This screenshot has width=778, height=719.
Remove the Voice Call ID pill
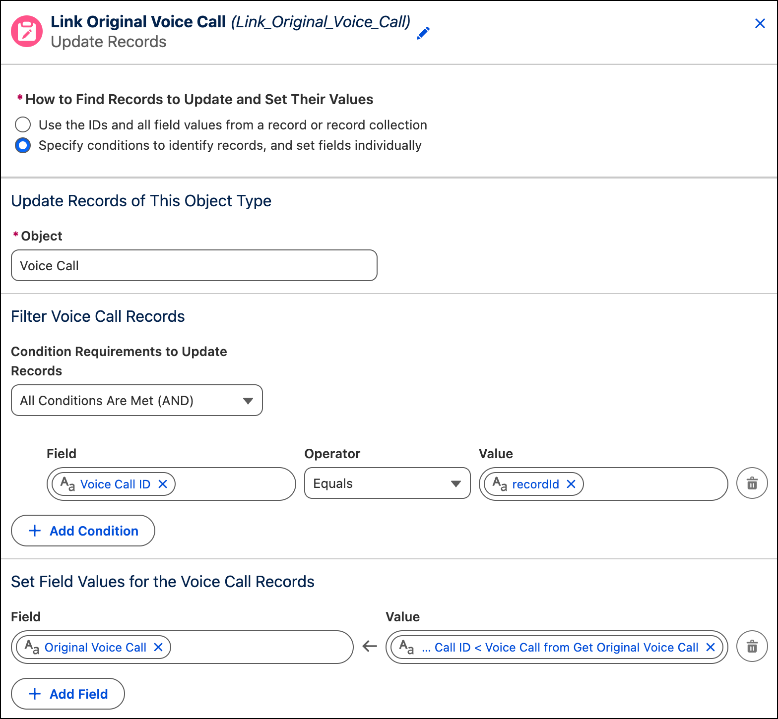pos(162,484)
